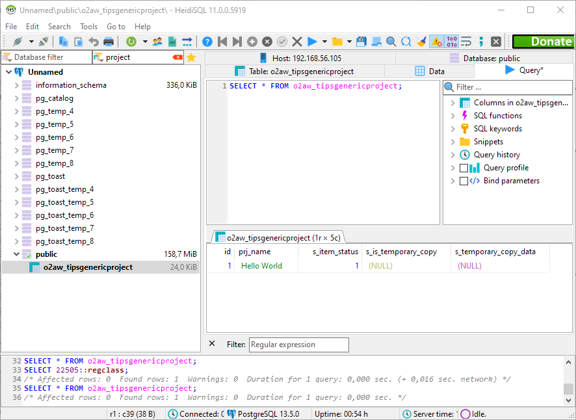Click the magnifier Find text icon
The image size is (576, 420).
[391, 42]
